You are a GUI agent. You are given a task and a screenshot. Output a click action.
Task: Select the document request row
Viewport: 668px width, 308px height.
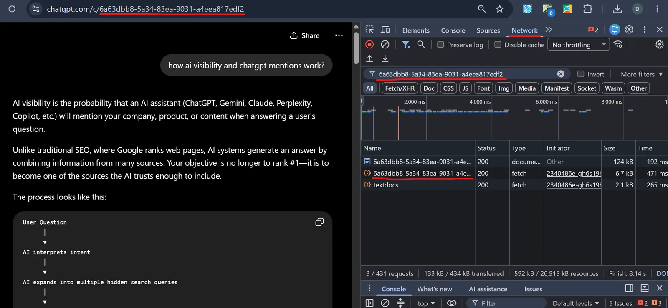[x=514, y=162]
